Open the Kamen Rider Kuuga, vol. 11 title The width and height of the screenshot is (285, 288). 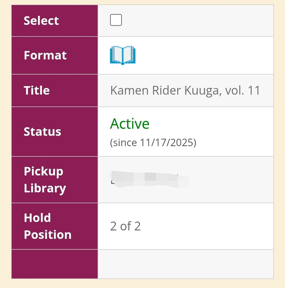185,90
